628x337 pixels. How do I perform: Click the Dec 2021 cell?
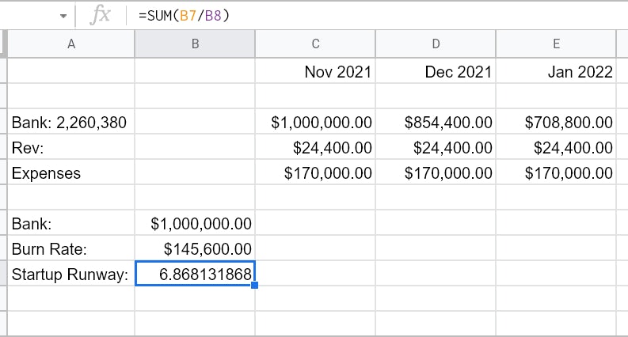[x=436, y=72]
